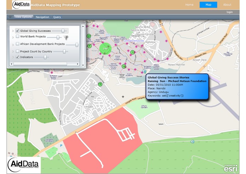Expand World Bank Projects tree node
The width and height of the screenshot is (246, 174).
click(13, 37)
